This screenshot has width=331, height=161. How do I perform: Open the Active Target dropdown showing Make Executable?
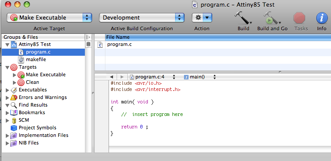[x=49, y=18]
